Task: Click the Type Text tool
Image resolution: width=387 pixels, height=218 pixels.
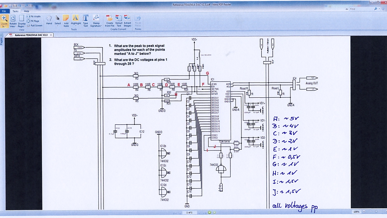Action: [x=85, y=21]
